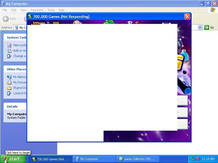Screen dimensions: 218x163
Task: Click the My Computer title bar icon
Action: [3, 3]
